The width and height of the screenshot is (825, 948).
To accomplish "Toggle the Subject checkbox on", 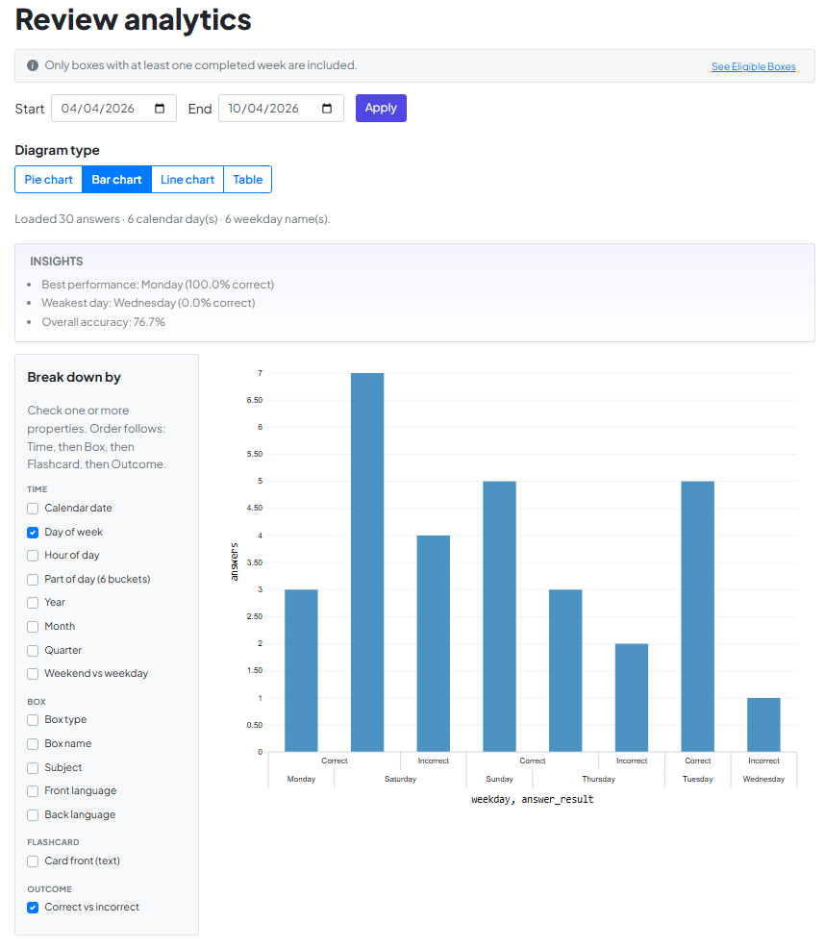I will [33, 768].
